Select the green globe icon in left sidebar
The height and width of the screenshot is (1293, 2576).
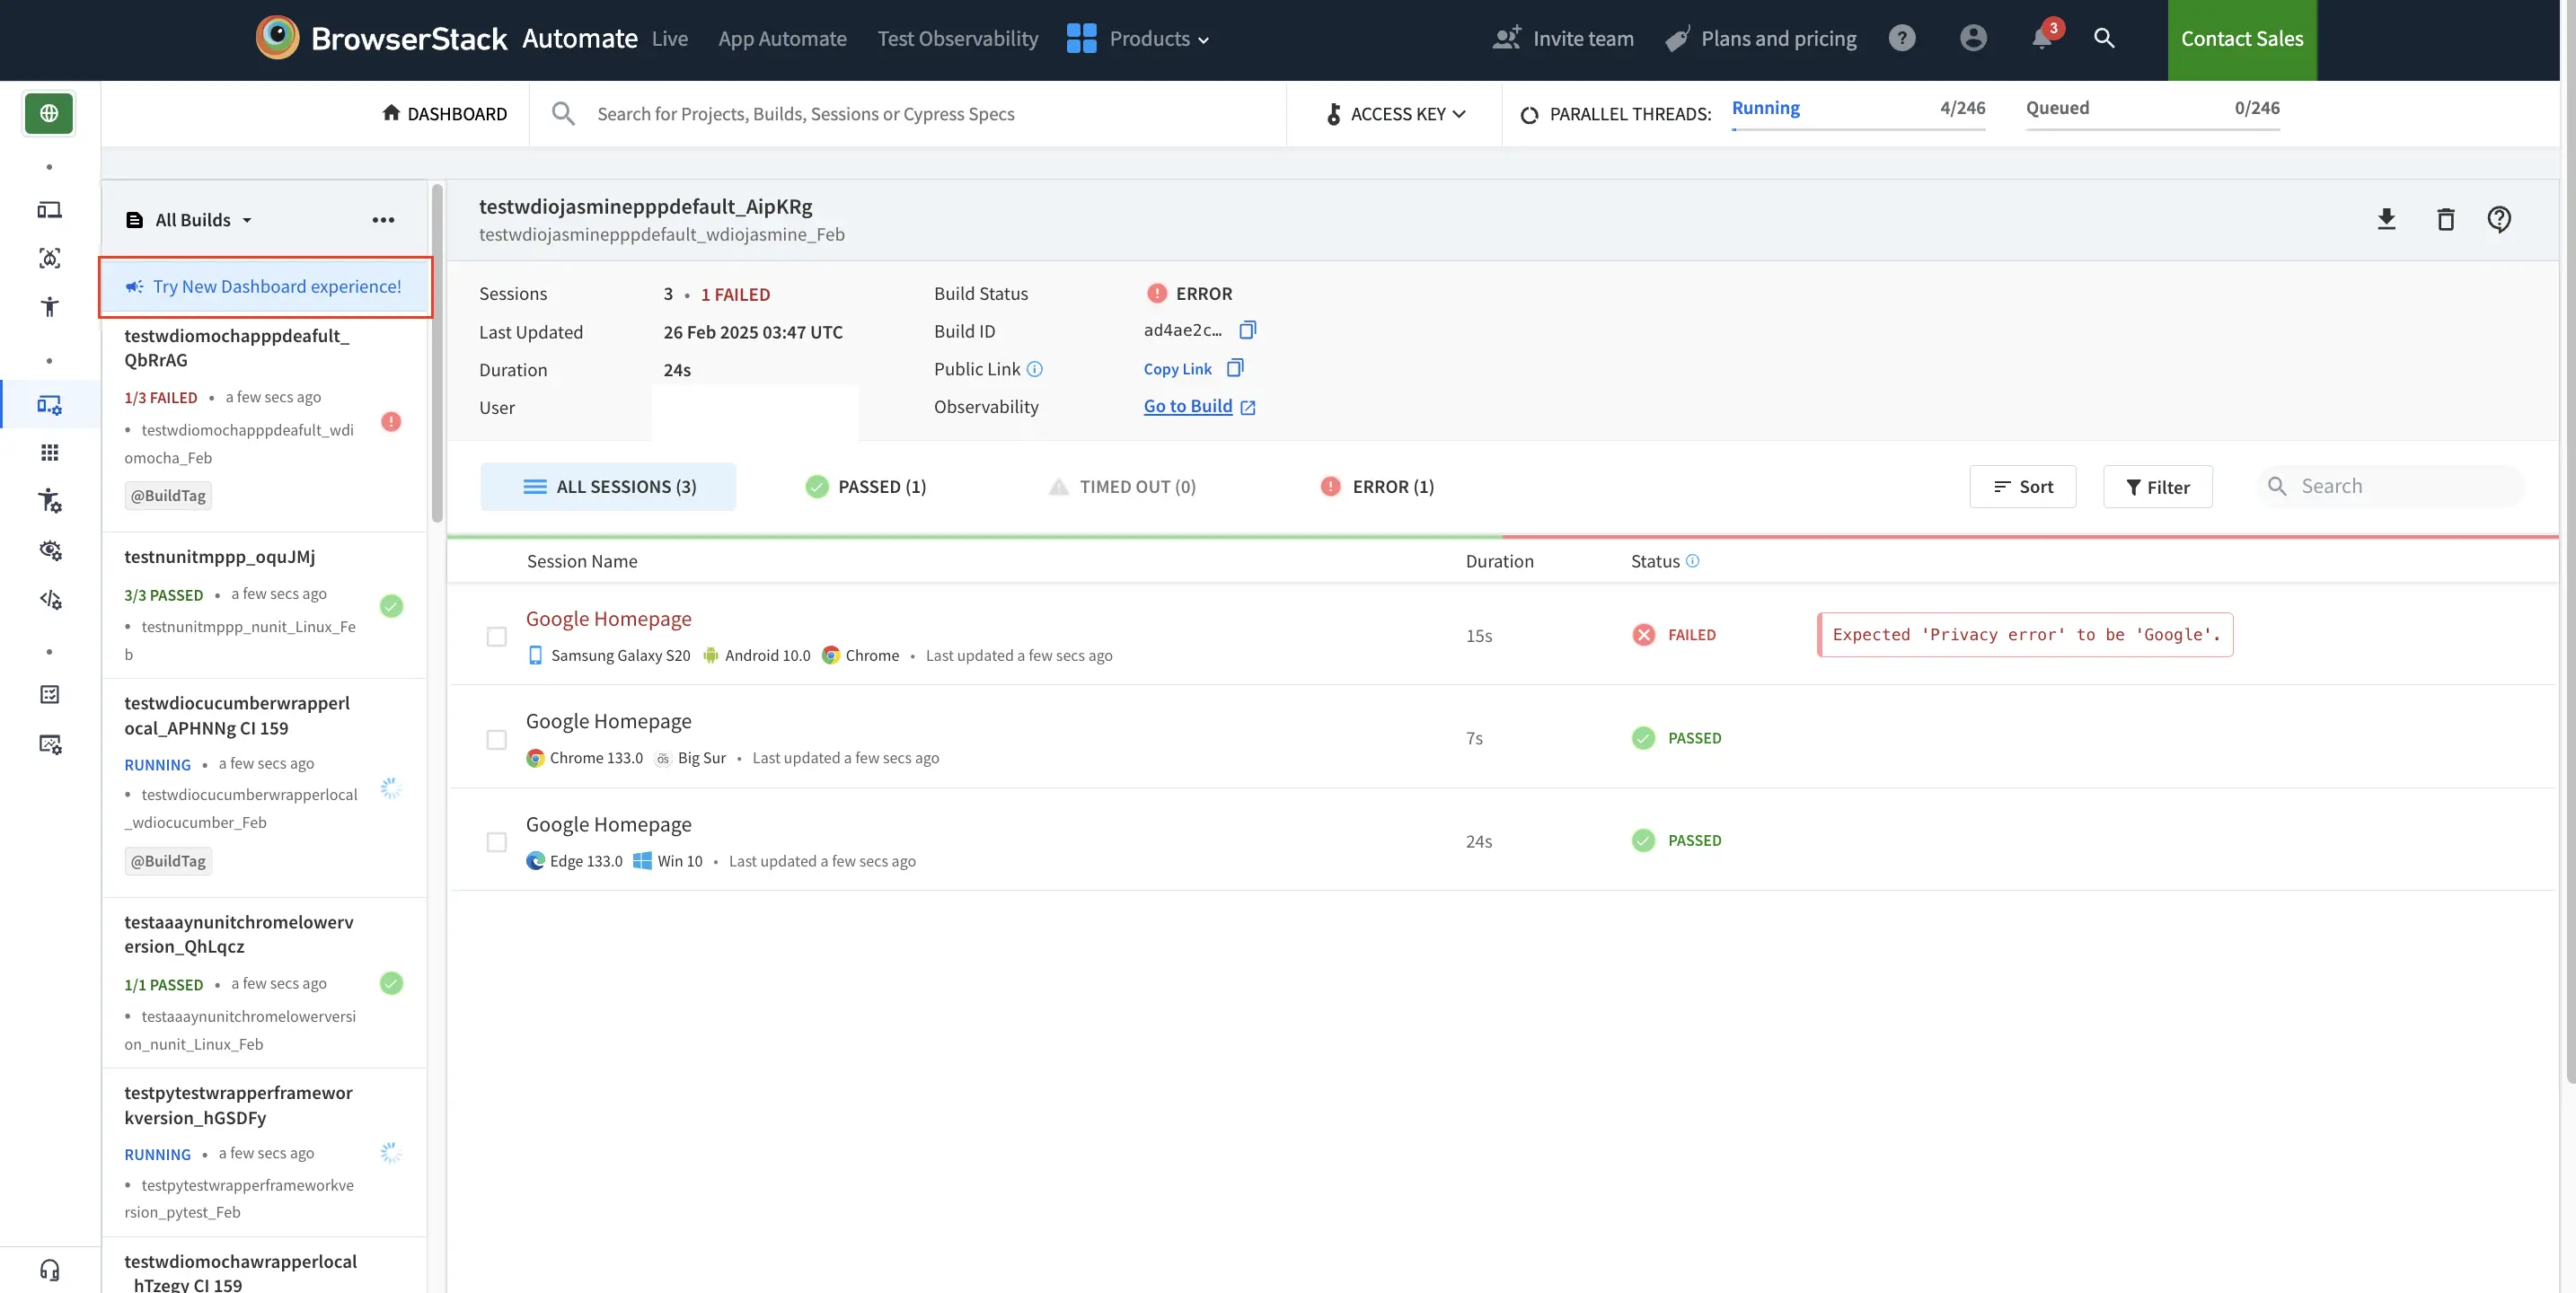pos(48,113)
